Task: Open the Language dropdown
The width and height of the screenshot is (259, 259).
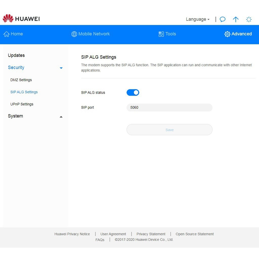Action: click(198, 19)
